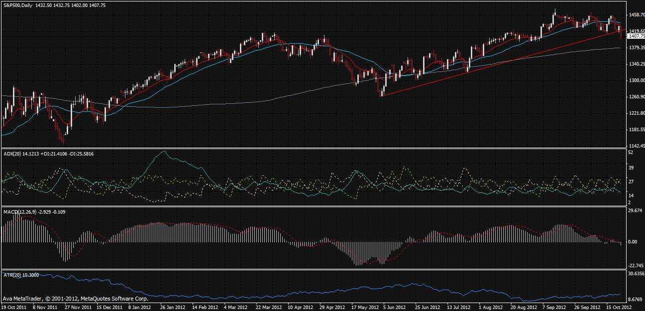Click the 7 Sep 2012 date label
Image resolution: width=645 pixels, height=311 pixels.
click(x=553, y=308)
